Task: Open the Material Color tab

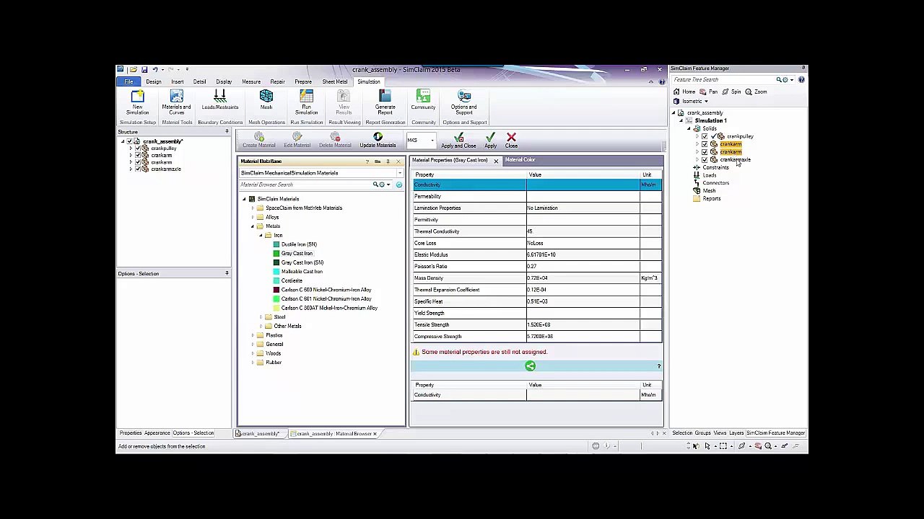Action: 520,160
